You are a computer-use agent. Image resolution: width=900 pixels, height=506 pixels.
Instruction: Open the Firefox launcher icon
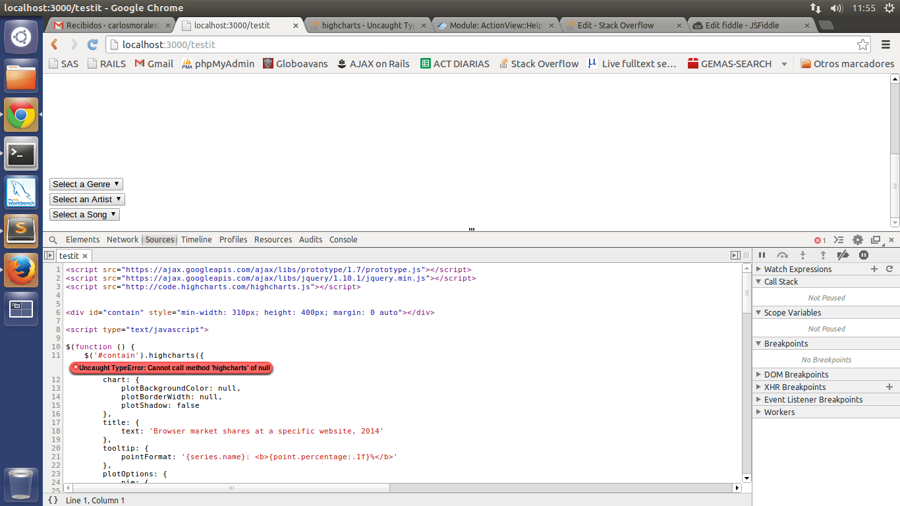click(21, 270)
